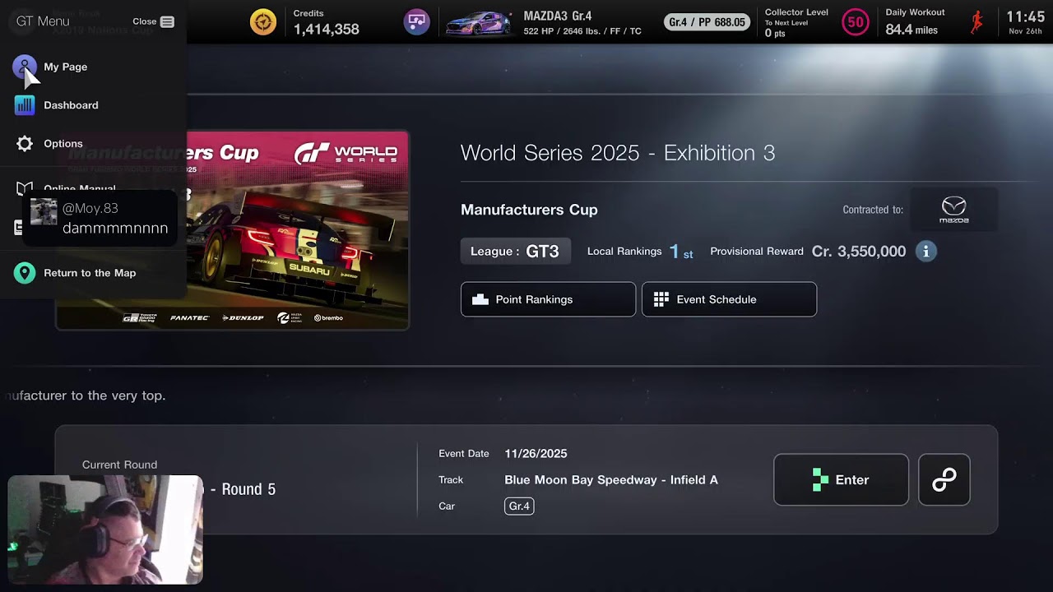Open My Page profile icon
The image size is (1053, 592).
click(25, 67)
